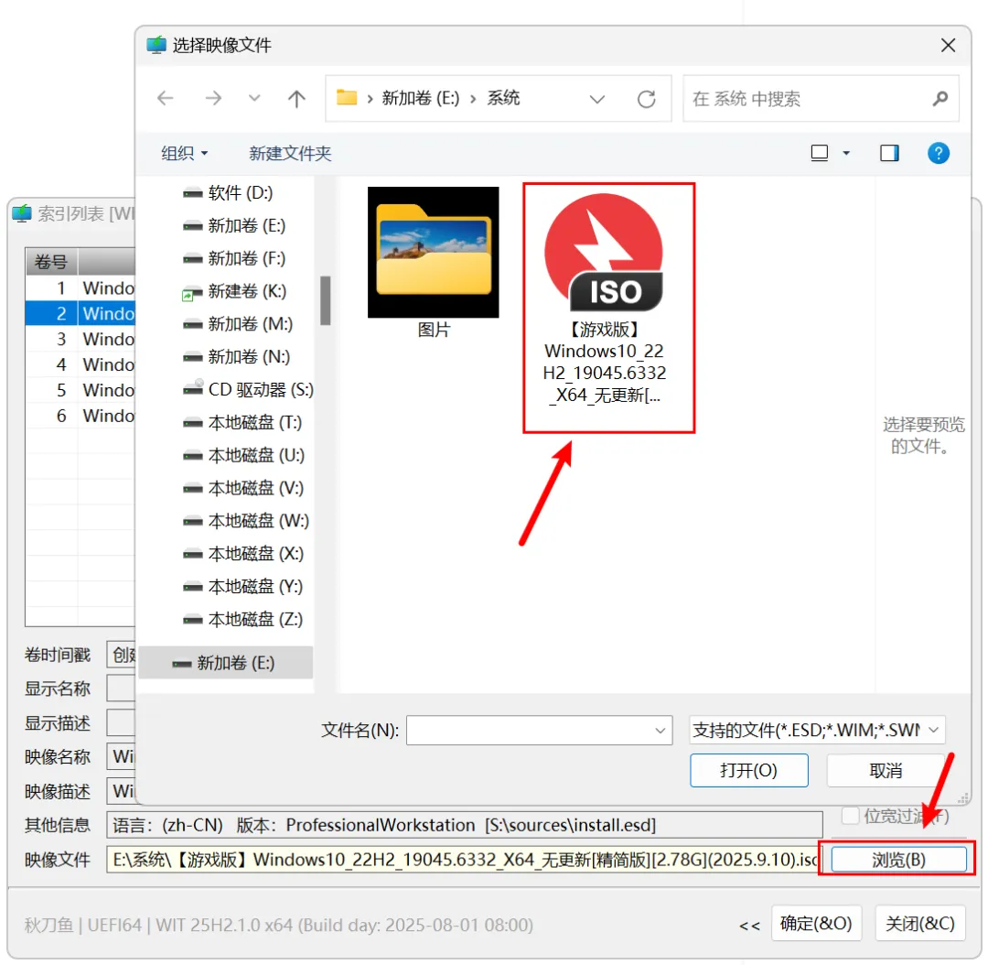Select volume row 3 in index list
The height and width of the screenshot is (965, 988).
click(81, 340)
